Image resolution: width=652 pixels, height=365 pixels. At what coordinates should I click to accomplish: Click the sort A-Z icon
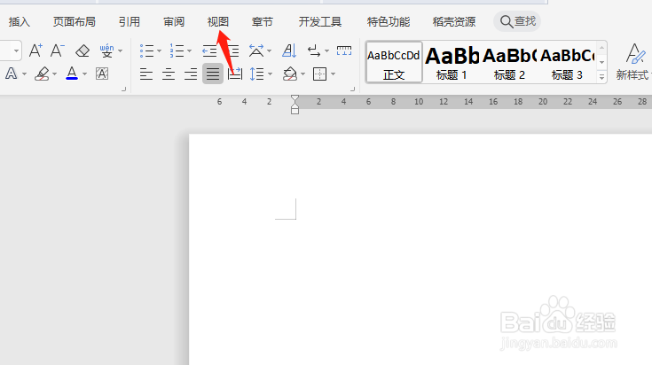point(289,50)
